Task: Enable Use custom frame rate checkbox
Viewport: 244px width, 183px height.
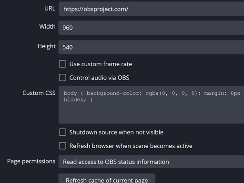Action: 62,64
